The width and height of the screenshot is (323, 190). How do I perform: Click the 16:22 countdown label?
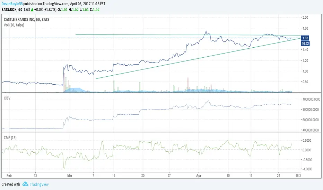pyautogui.click(x=305, y=44)
